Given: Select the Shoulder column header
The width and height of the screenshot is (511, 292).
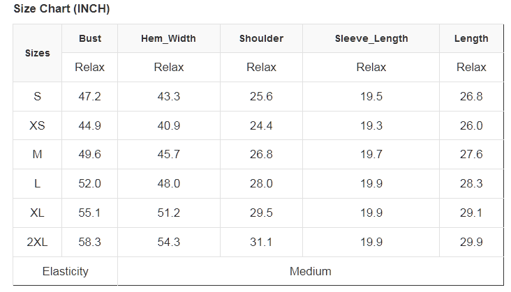Looking at the screenshot, I should pyautogui.click(x=261, y=38).
